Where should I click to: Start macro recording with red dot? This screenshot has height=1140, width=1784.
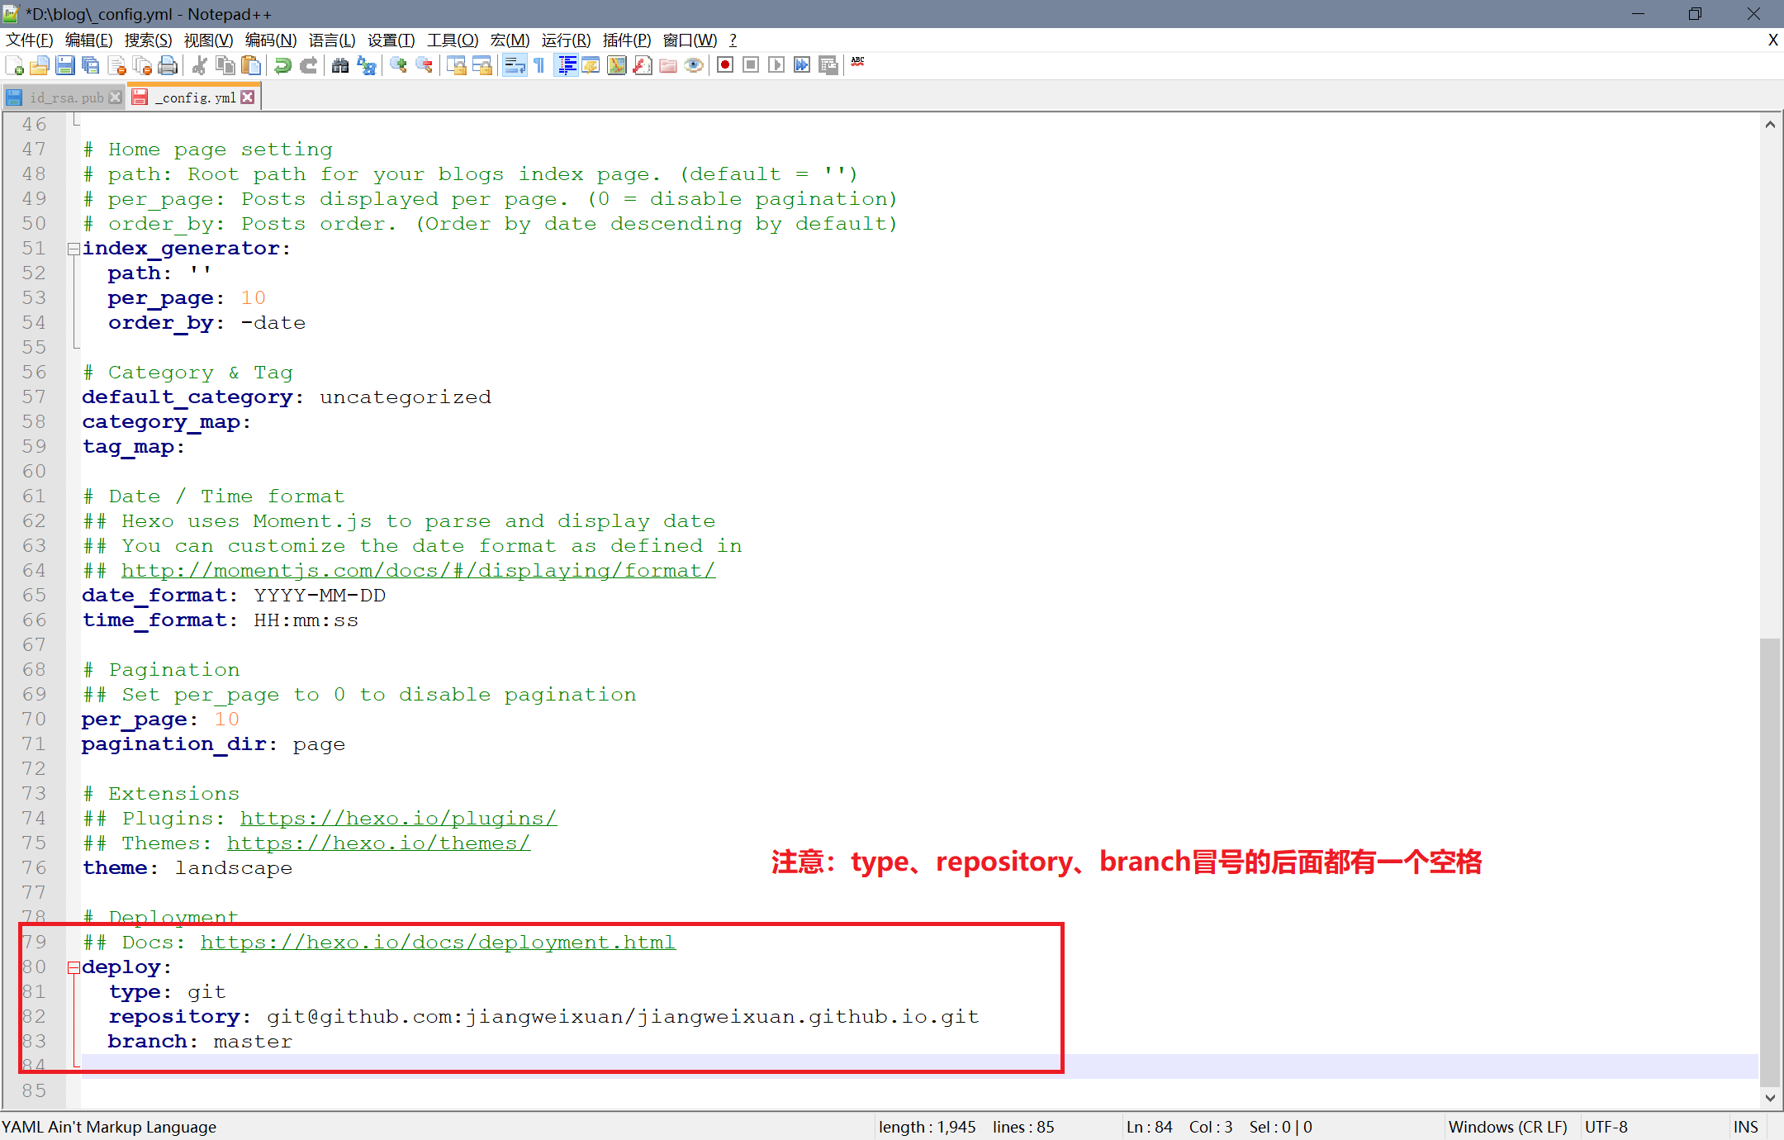pyautogui.click(x=725, y=65)
